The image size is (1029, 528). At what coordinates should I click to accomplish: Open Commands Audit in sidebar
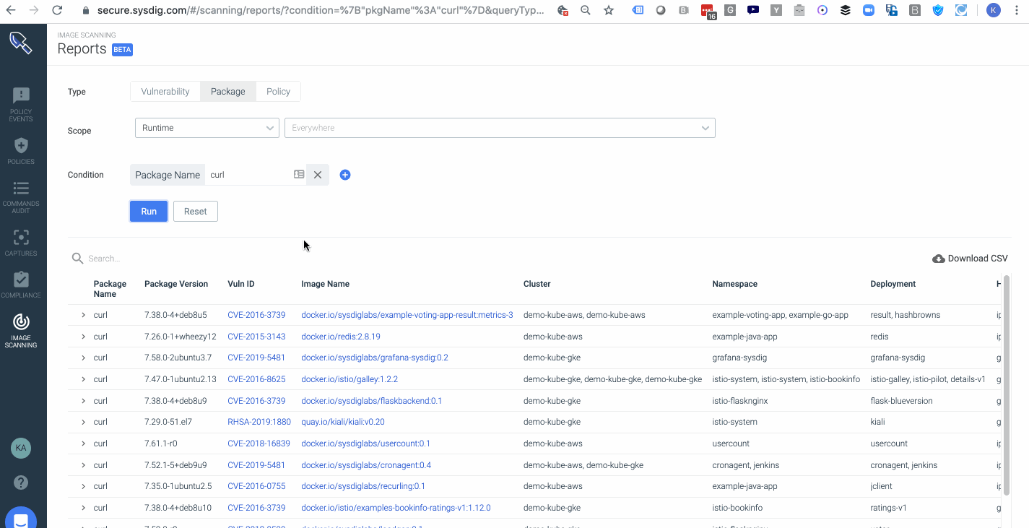pos(21,196)
